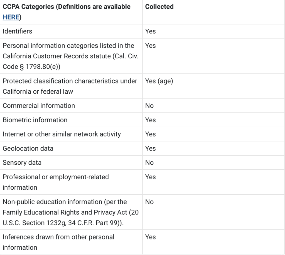
Task: Select No value for Sensory data
Action: pos(149,163)
